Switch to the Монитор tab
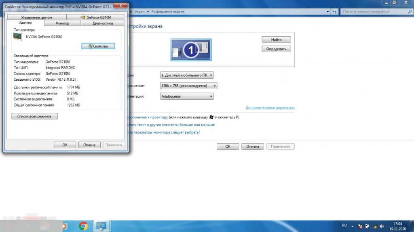This screenshot has width=414, height=232. click(x=62, y=23)
